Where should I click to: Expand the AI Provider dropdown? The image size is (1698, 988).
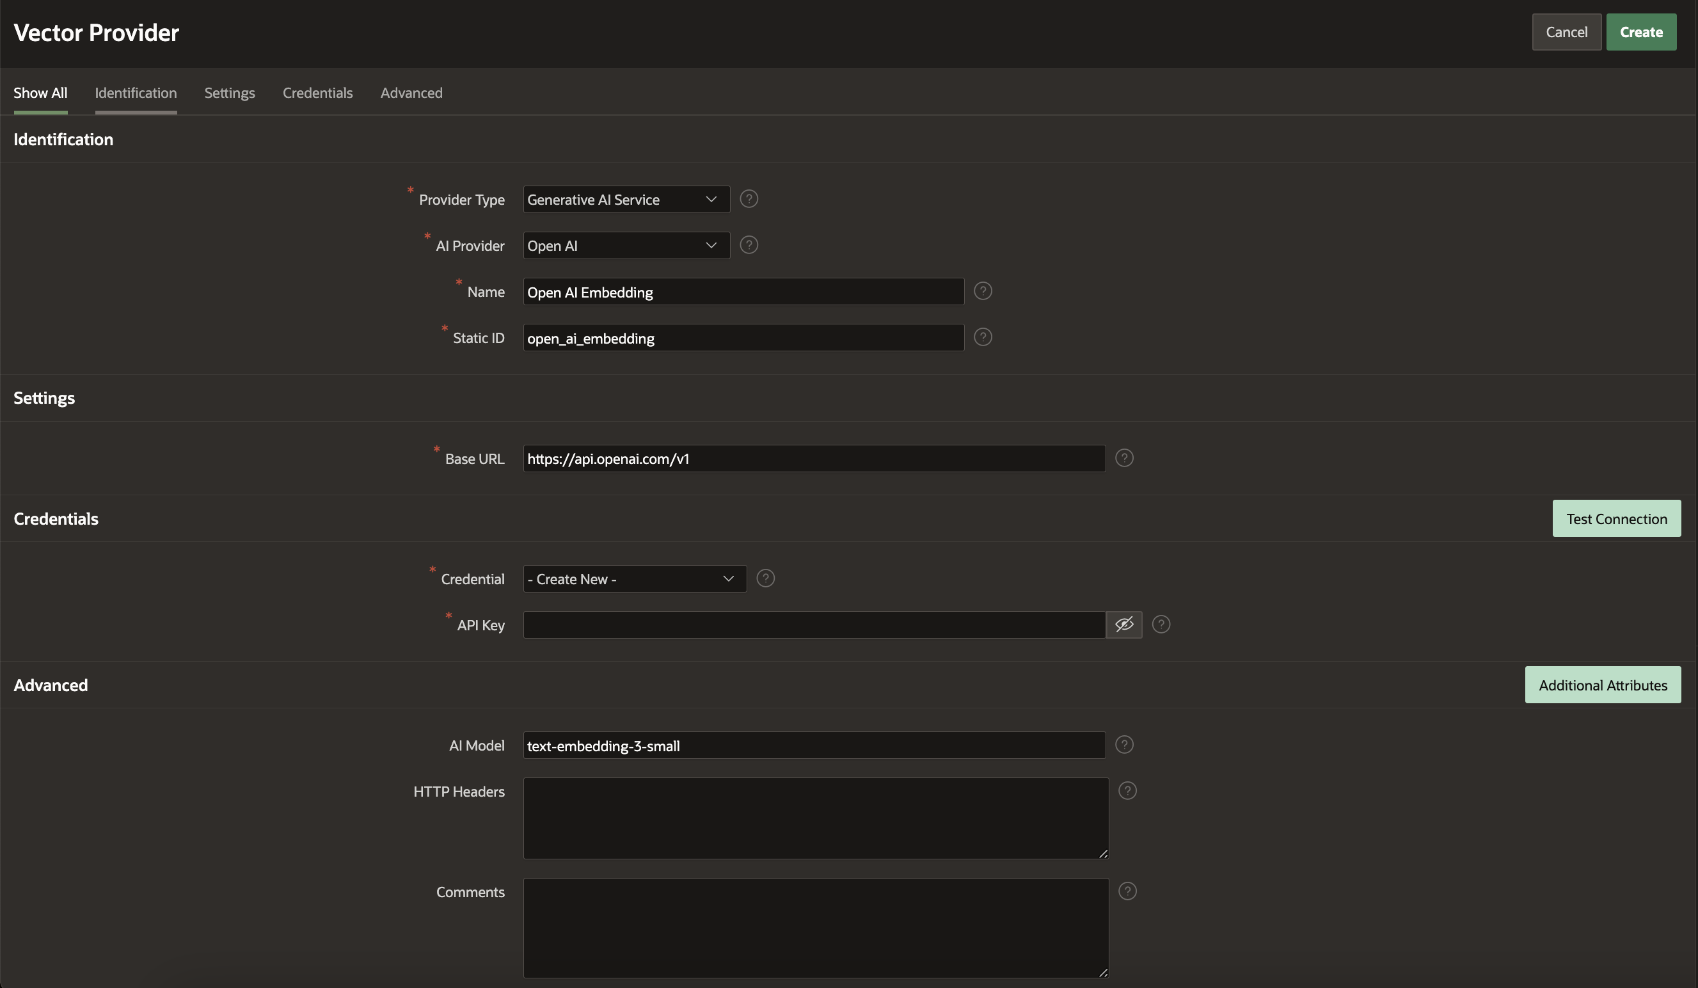coord(626,245)
